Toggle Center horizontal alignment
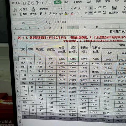 (91, 13)
